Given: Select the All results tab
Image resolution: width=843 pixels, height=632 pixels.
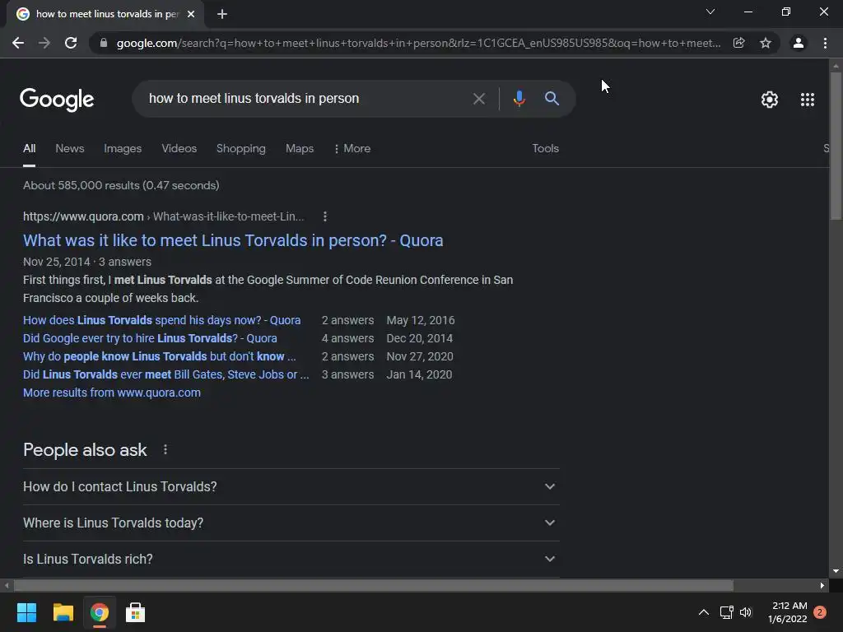Looking at the screenshot, I should tap(29, 149).
